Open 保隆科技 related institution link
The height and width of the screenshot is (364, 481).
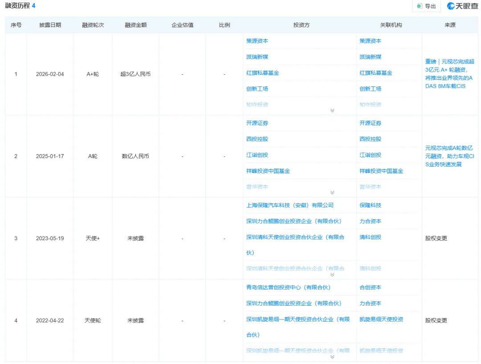pos(370,205)
